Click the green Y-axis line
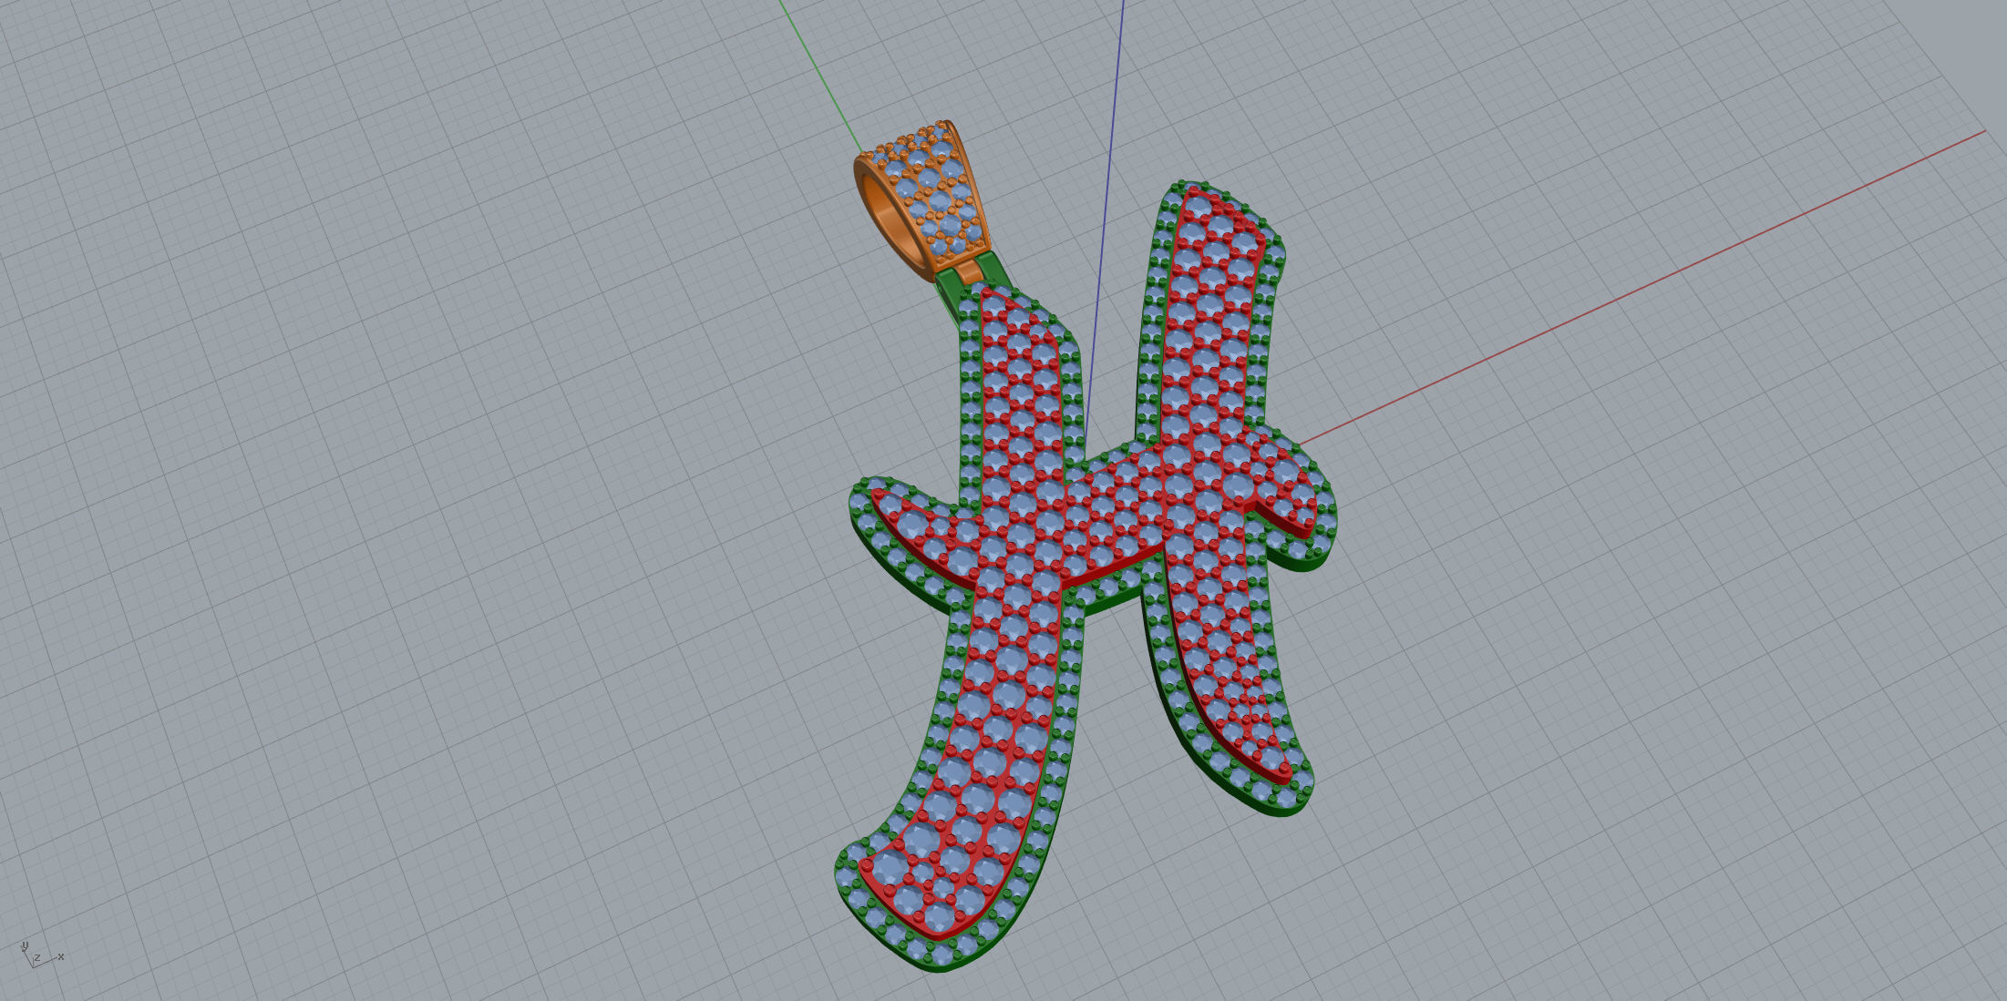This screenshot has width=2007, height=1001. click(x=820, y=76)
